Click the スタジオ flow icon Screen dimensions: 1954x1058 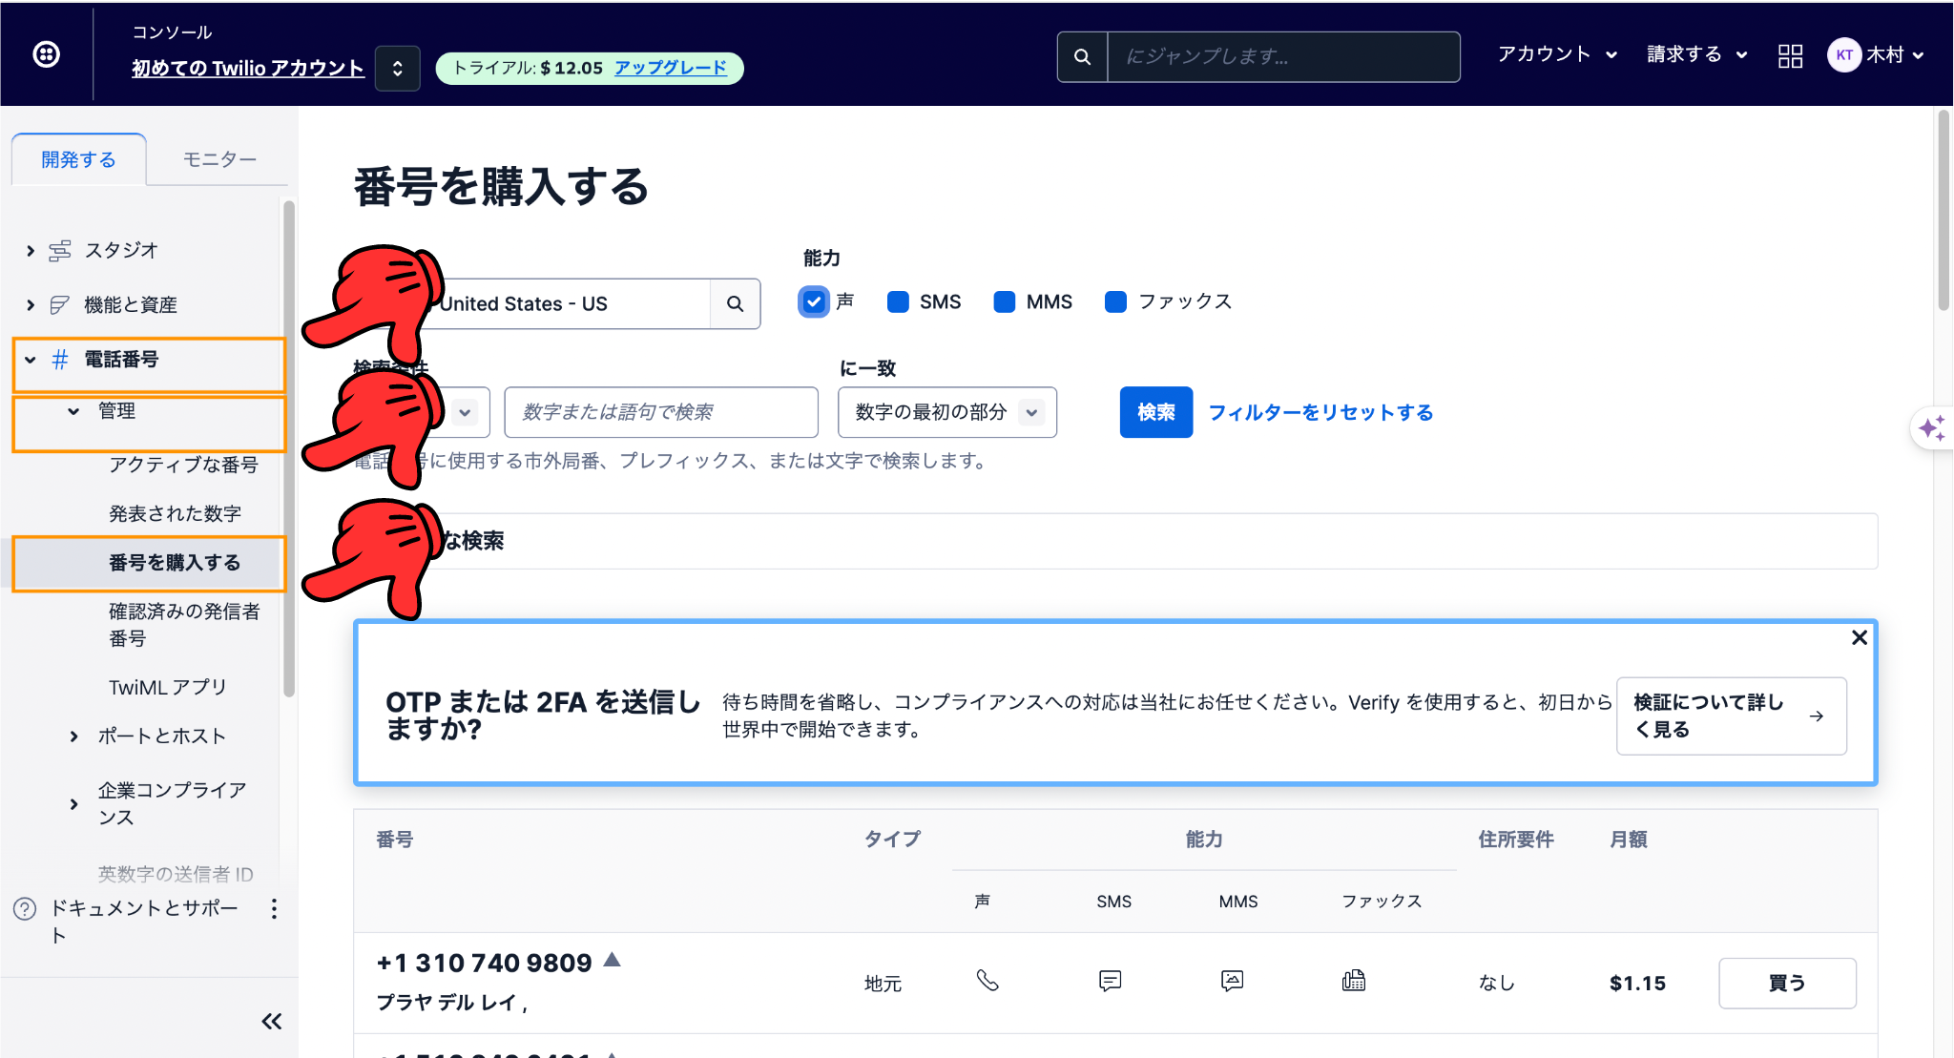point(60,251)
